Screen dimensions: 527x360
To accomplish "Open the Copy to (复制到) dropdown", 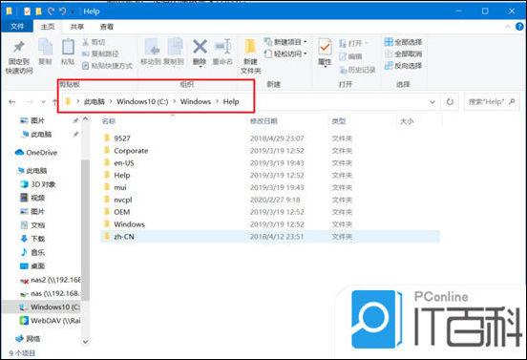I will pos(174,53).
